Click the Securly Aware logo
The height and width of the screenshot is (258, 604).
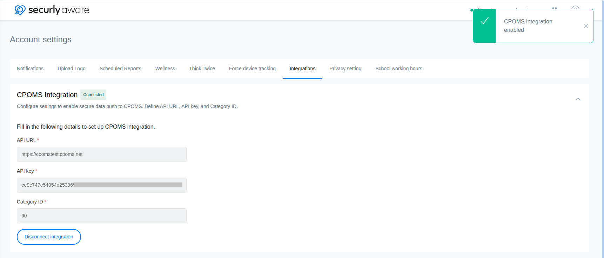pos(52,10)
